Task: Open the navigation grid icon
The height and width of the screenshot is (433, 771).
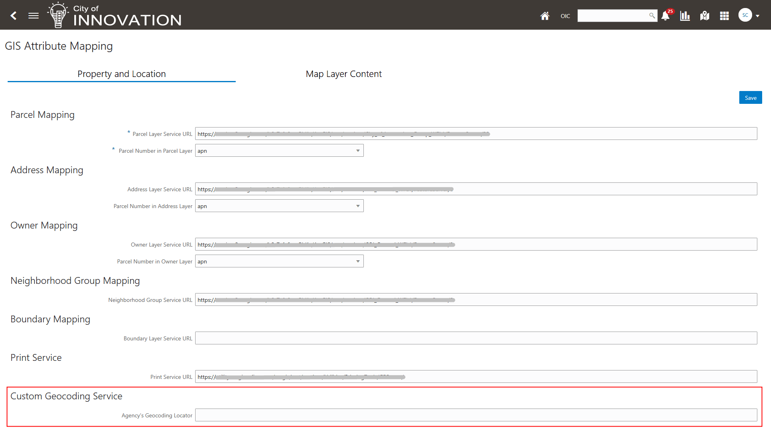Action: pos(724,16)
